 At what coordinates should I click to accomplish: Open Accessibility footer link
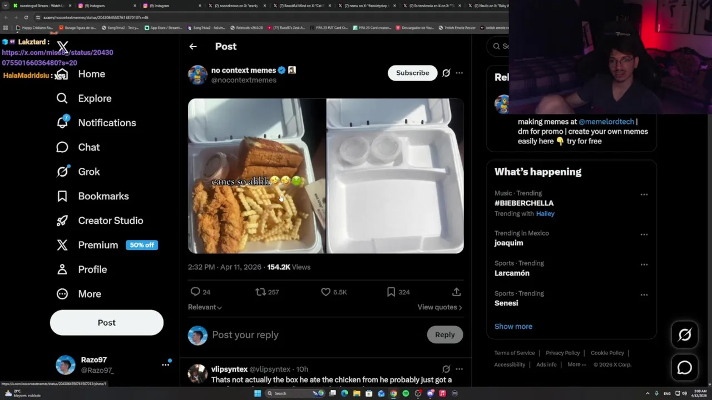click(x=510, y=364)
